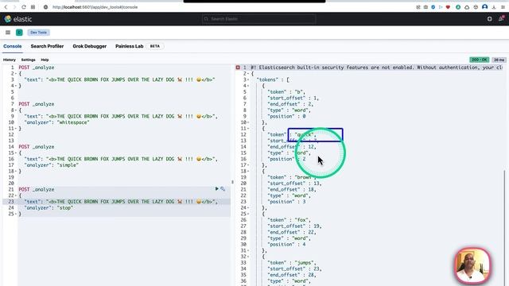Image resolution: width=509 pixels, height=286 pixels.
Task: Click the browser forward arrow
Action: point(14,7)
